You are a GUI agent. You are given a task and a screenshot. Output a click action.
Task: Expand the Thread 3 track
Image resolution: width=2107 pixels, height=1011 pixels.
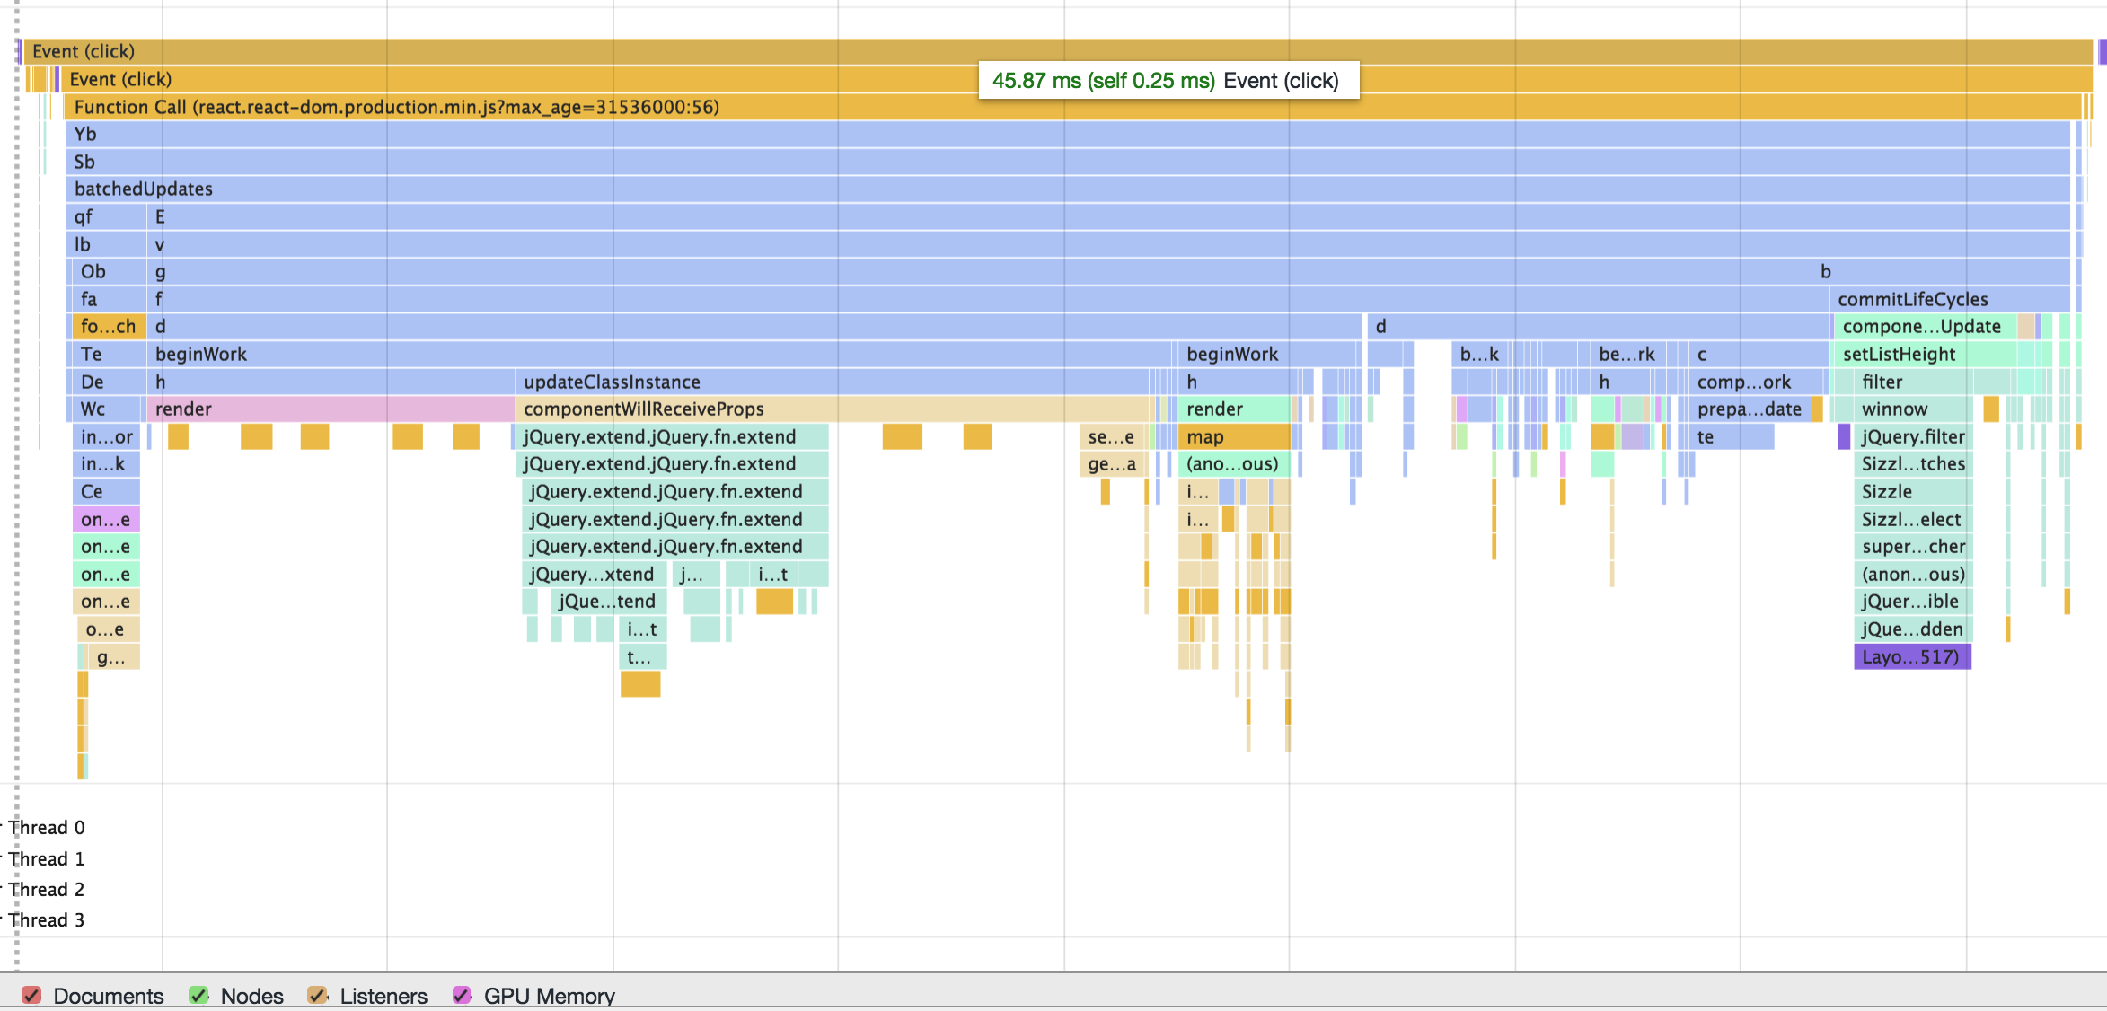(x=46, y=919)
